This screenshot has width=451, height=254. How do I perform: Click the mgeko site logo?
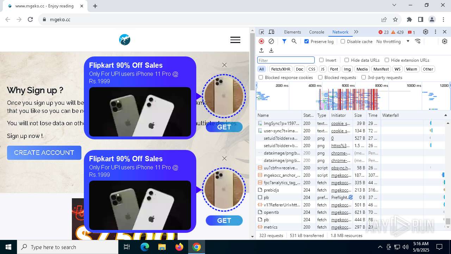[125, 40]
